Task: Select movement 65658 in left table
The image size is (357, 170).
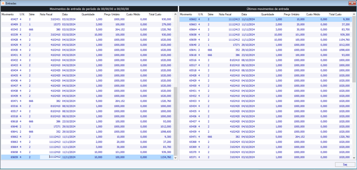Action: [87, 152]
